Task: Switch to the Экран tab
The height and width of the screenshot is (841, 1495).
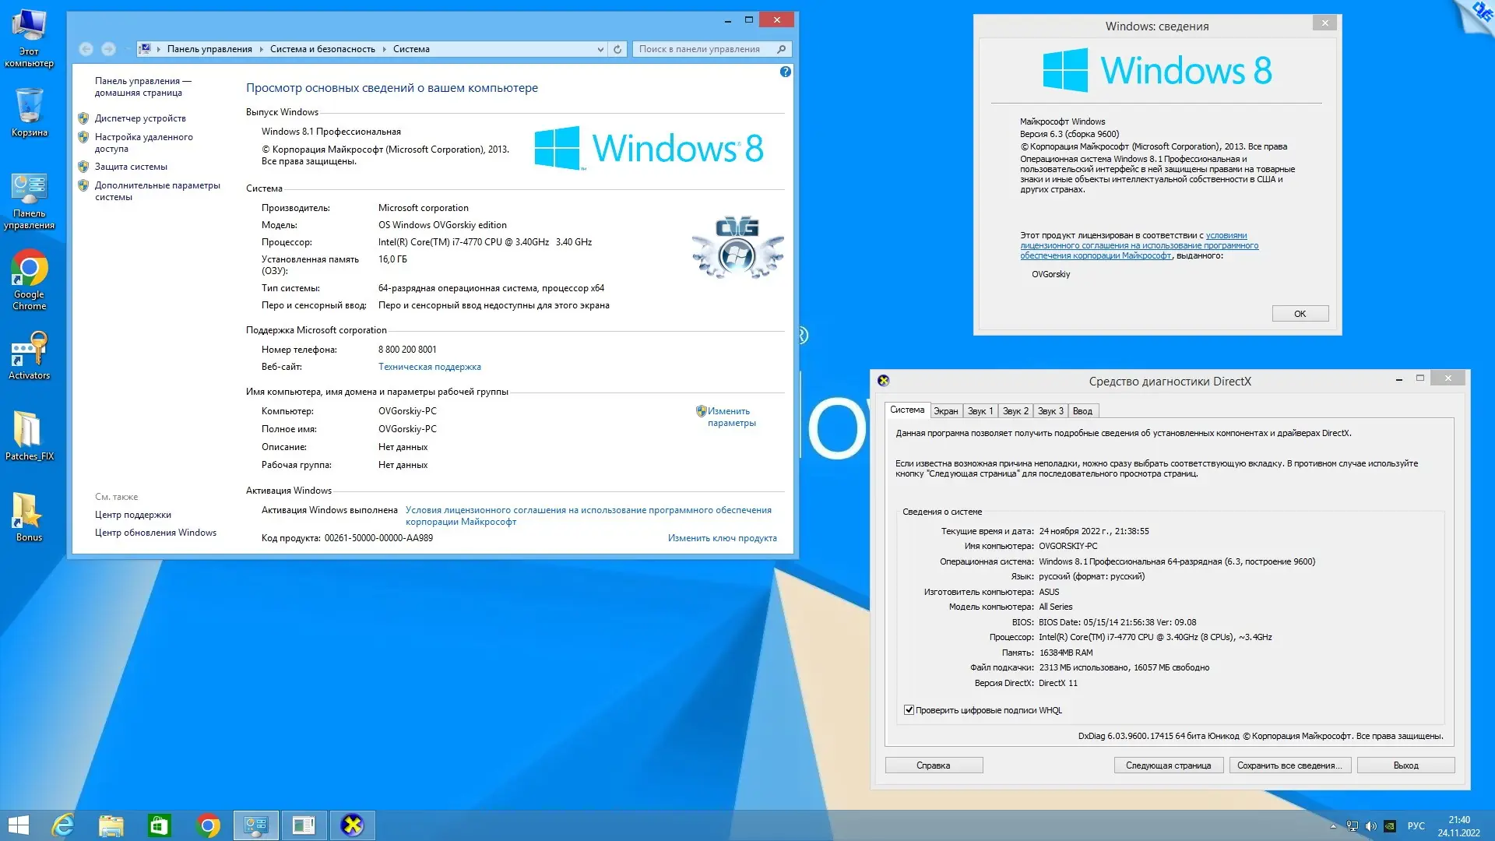Action: (x=945, y=411)
